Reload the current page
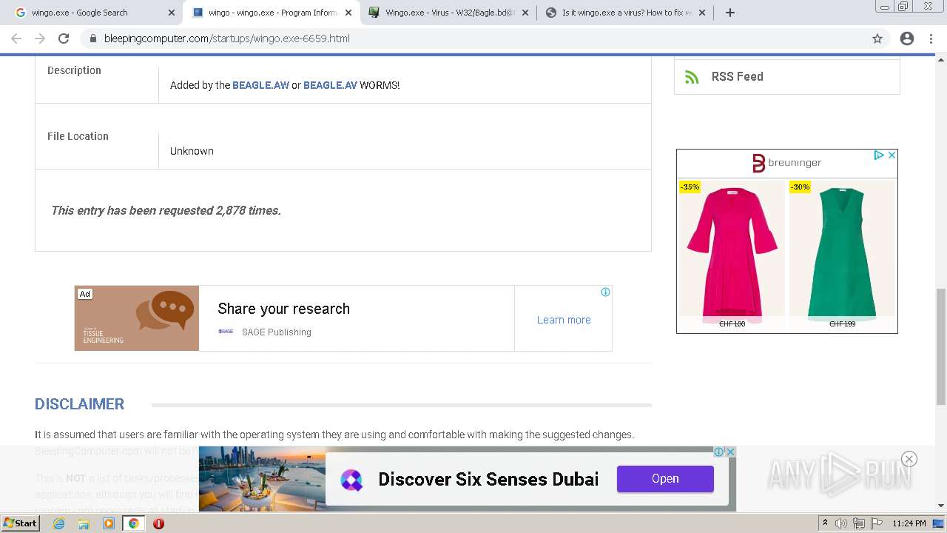Screen dimensions: 947x533 (x=64, y=38)
